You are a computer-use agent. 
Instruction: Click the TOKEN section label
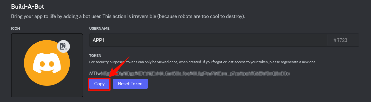tap(95, 55)
